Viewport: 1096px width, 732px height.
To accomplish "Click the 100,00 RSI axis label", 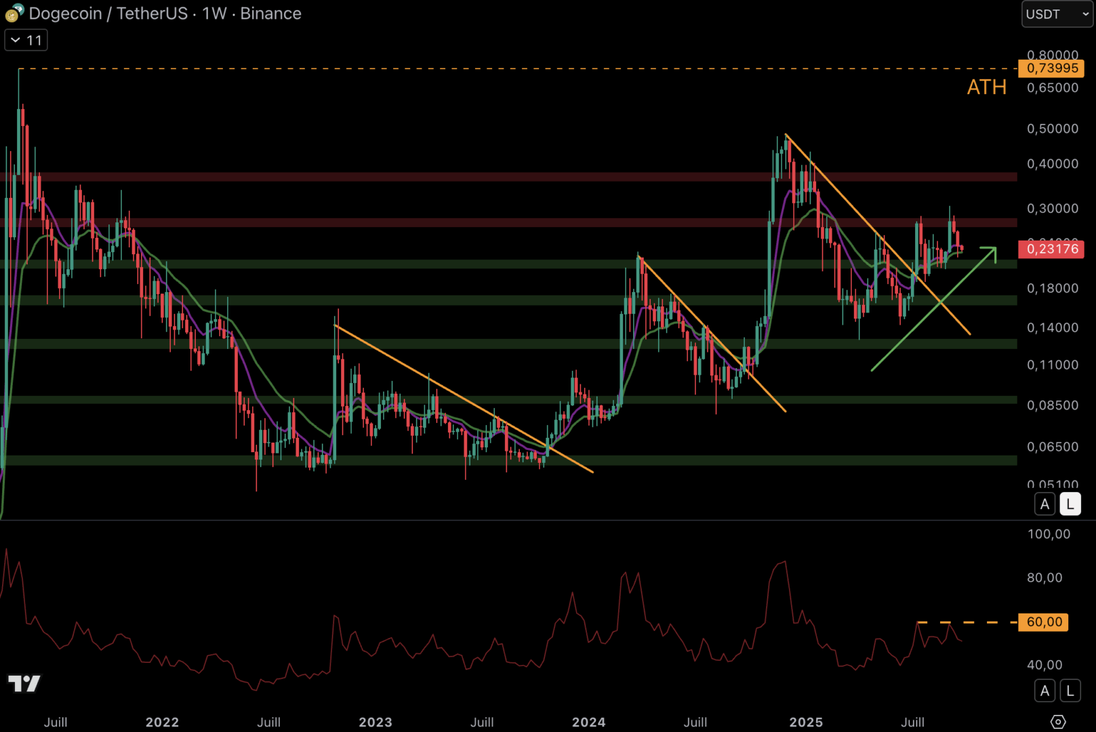I will click(x=1049, y=534).
